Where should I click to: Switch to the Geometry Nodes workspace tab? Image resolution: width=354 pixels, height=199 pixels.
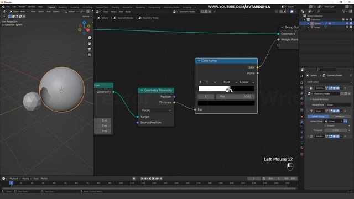click(171, 7)
